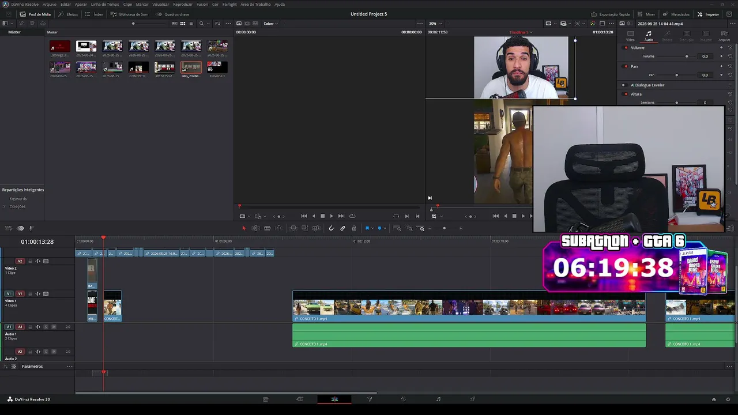Open the Ajuda menu
Image resolution: width=738 pixels, height=415 pixels.
pyautogui.click(x=280, y=4)
